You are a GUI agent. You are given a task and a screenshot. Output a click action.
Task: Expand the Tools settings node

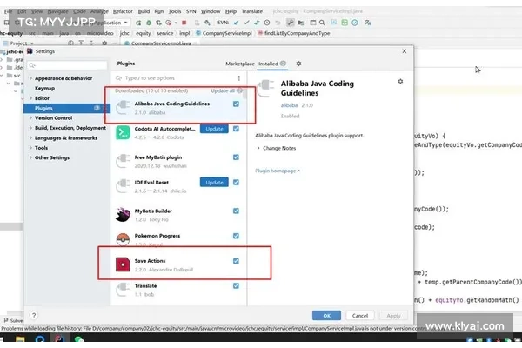tap(30, 148)
